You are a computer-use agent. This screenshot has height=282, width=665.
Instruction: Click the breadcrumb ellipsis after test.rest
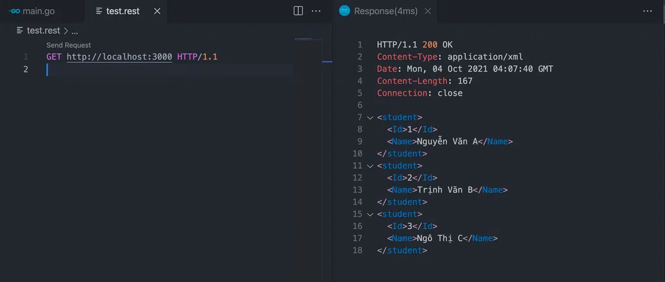pos(75,31)
